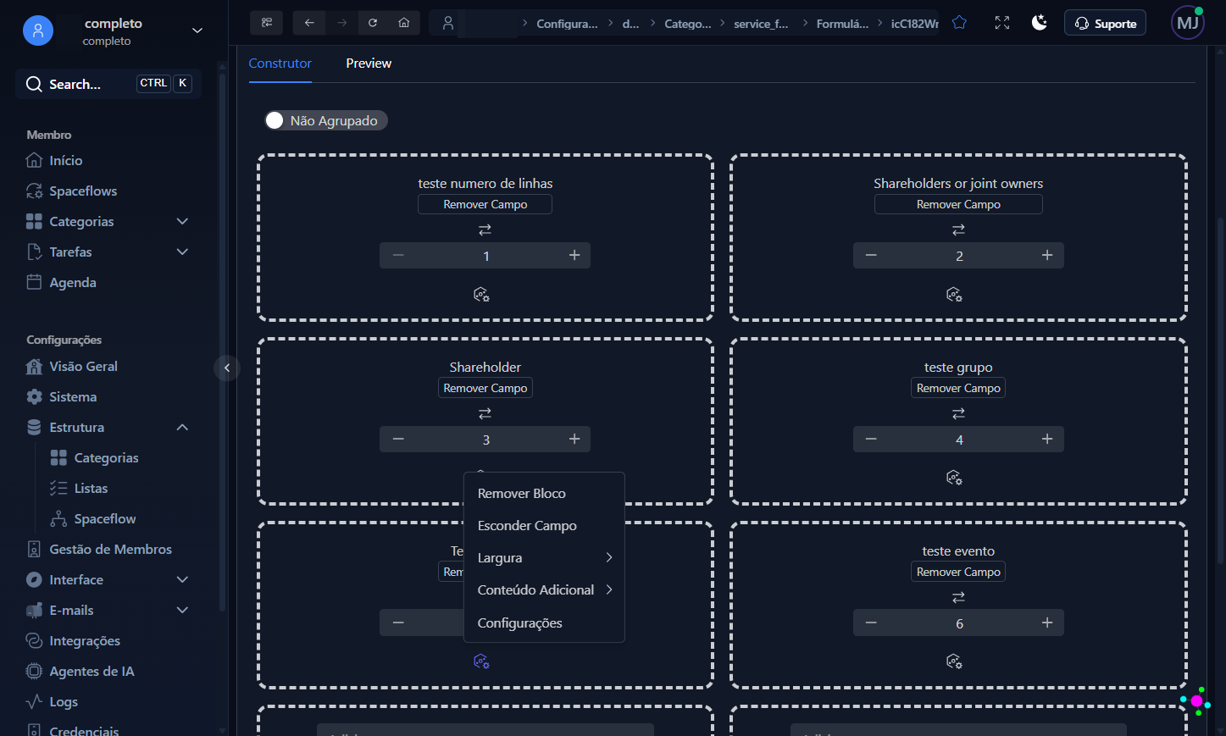Open the completo workspace dropdown
1226x736 pixels.
point(197,30)
